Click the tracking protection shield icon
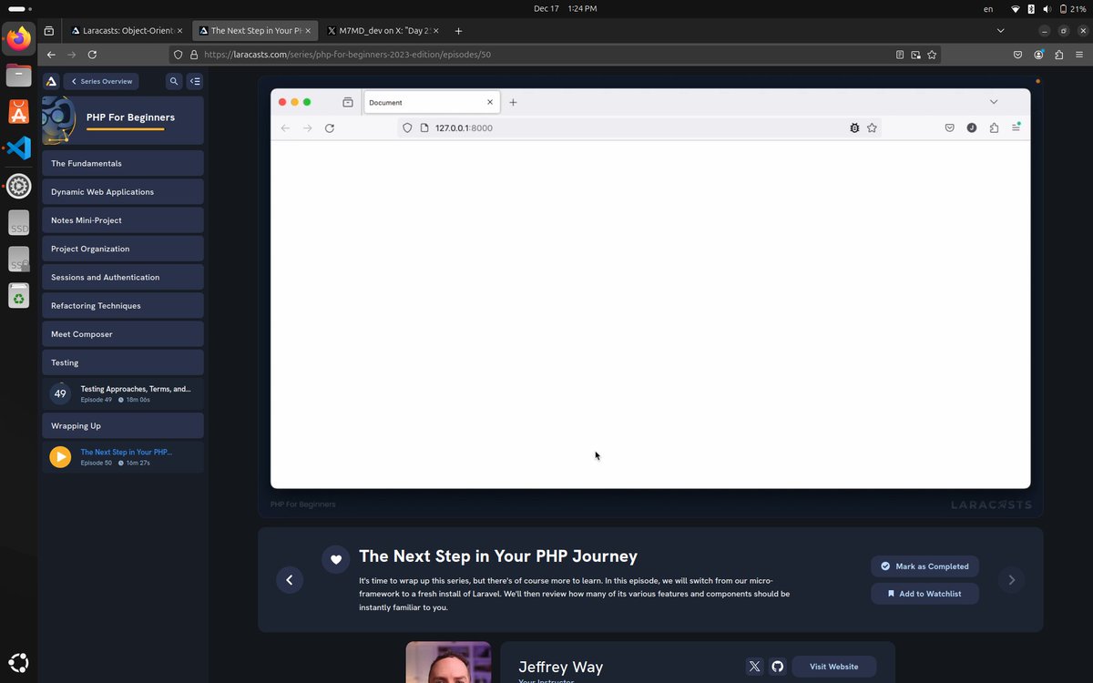The width and height of the screenshot is (1093, 683). pyautogui.click(x=179, y=55)
